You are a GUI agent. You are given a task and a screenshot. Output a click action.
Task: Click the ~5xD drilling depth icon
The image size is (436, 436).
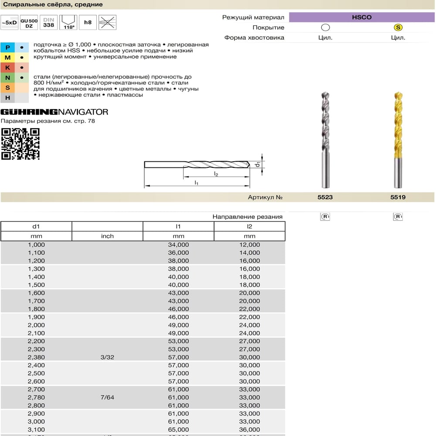tap(10, 23)
